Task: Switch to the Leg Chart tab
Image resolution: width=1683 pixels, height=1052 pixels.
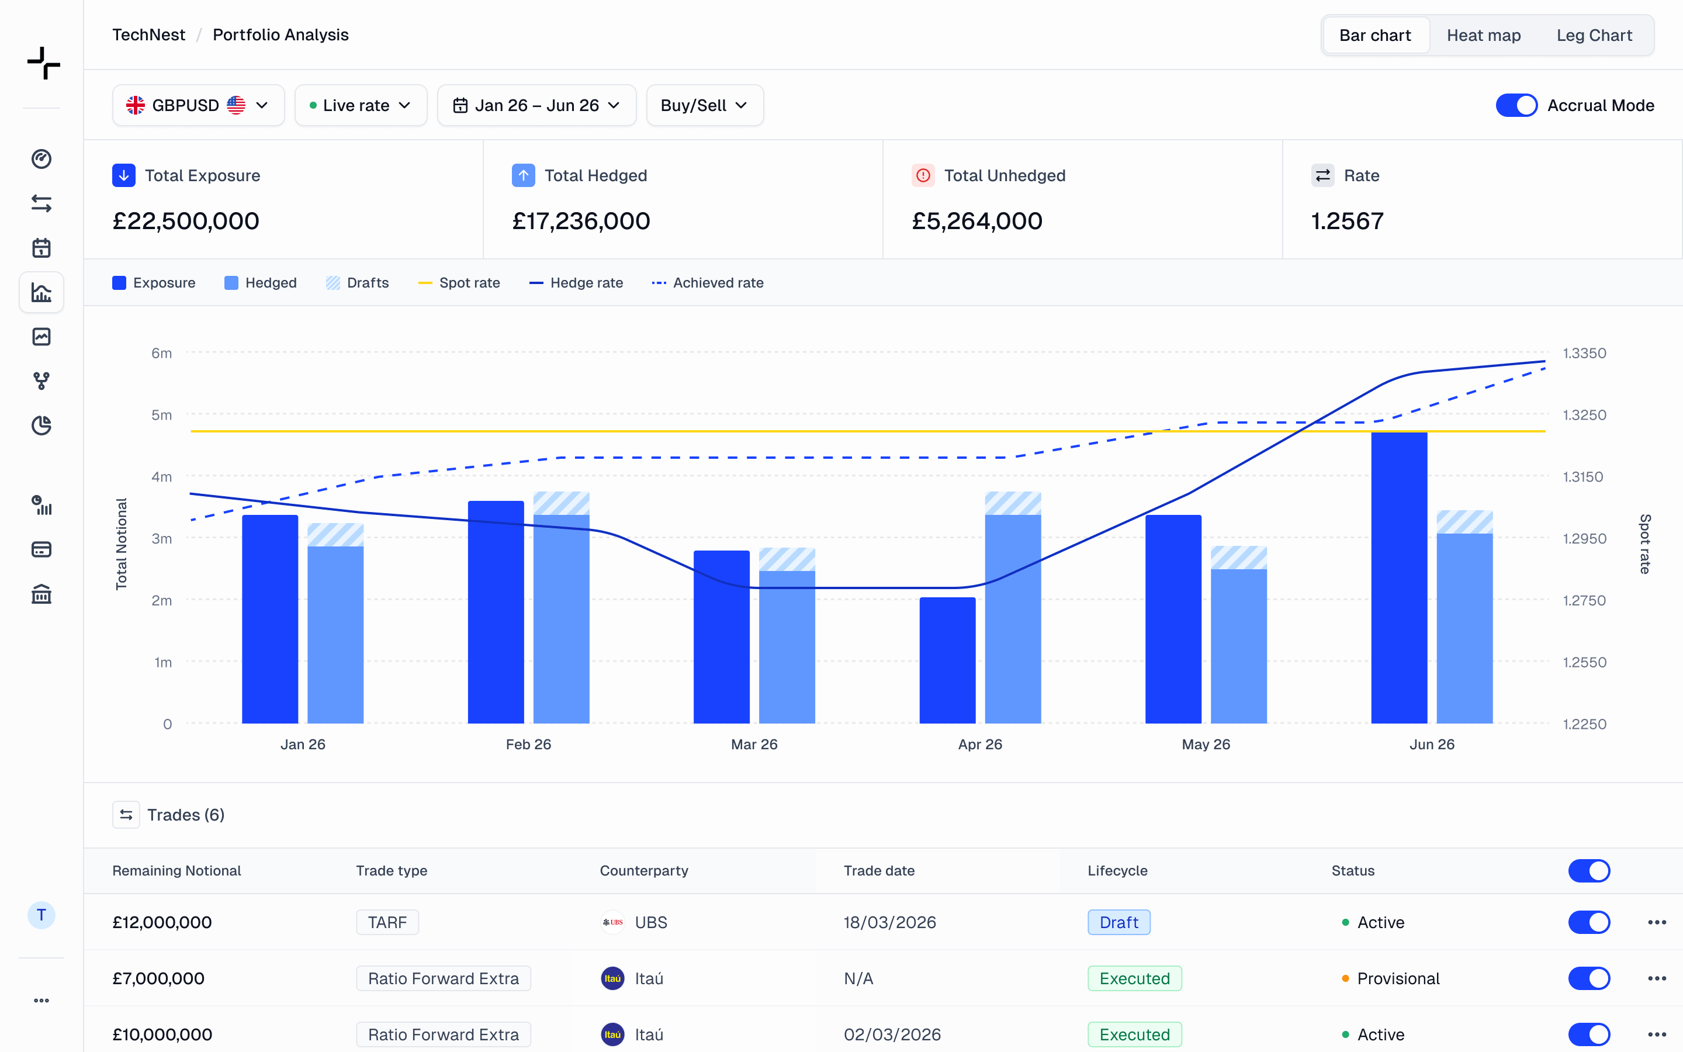Action: click(x=1594, y=36)
